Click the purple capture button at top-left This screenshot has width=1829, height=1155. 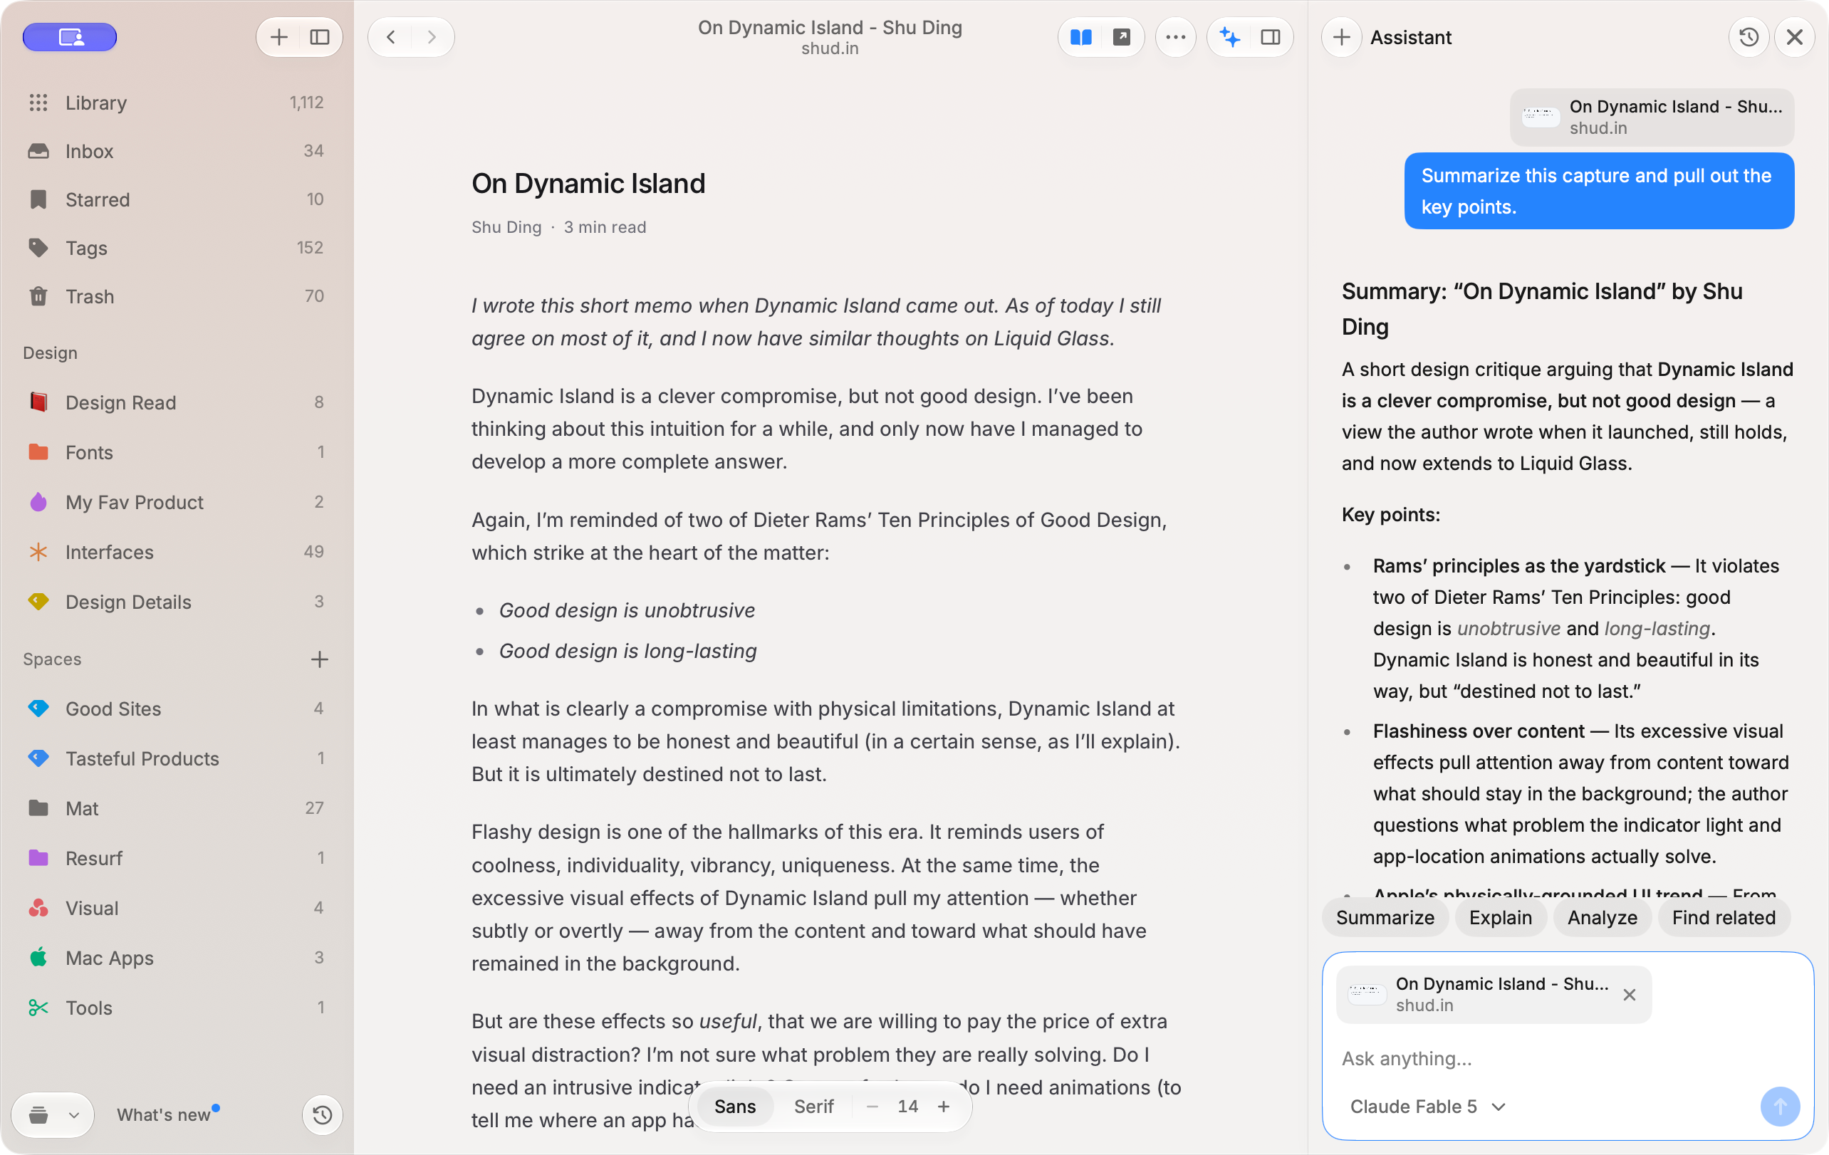tap(70, 36)
